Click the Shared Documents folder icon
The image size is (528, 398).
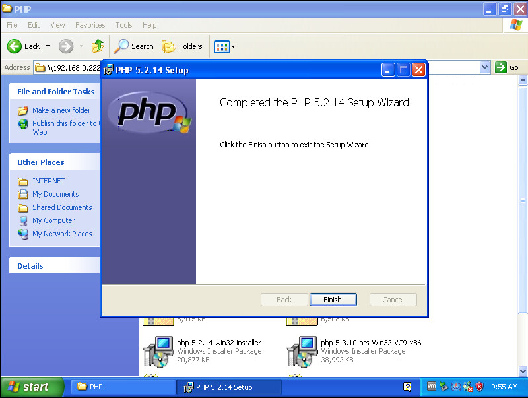pyautogui.click(x=23, y=208)
